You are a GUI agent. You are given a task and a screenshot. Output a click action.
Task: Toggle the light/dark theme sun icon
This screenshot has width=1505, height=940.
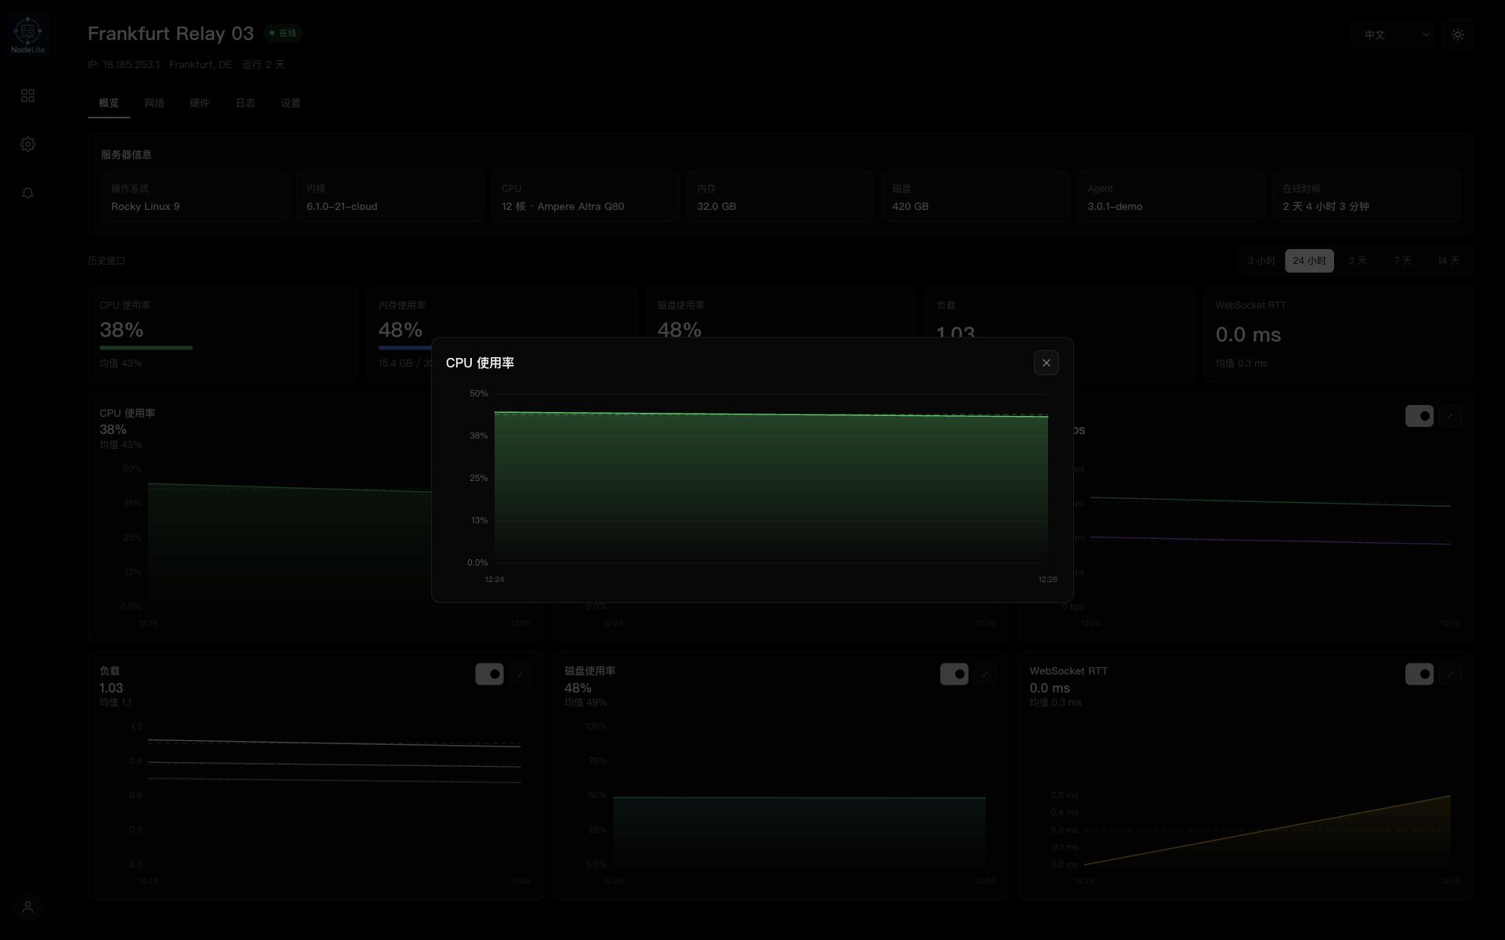click(1457, 34)
